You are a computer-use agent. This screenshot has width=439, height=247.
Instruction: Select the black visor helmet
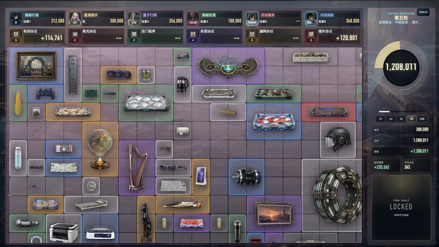tap(338, 140)
